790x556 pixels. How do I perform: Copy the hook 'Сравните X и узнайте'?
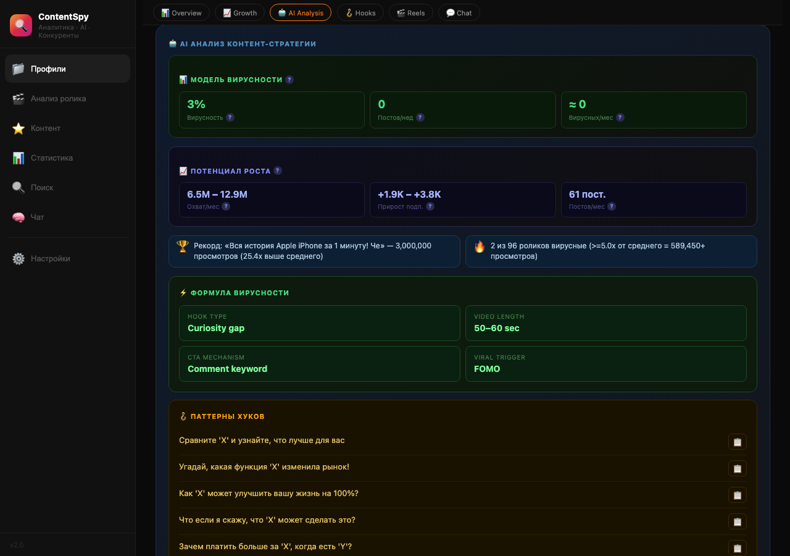pyautogui.click(x=737, y=442)
